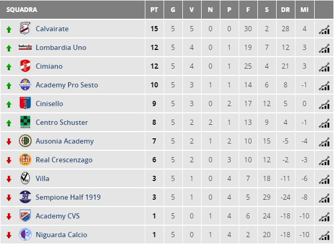This screenshot has height=246, width=335.
Task: Click the trend chart icon for Cinisello
Action: click(x=324, y=105)
